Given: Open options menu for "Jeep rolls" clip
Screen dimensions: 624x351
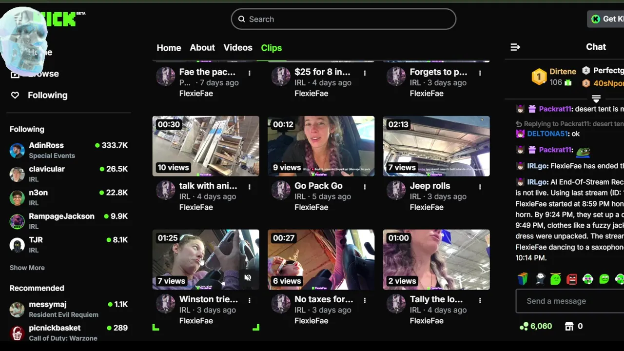Looking at the screenshot, I should (480, 187).
